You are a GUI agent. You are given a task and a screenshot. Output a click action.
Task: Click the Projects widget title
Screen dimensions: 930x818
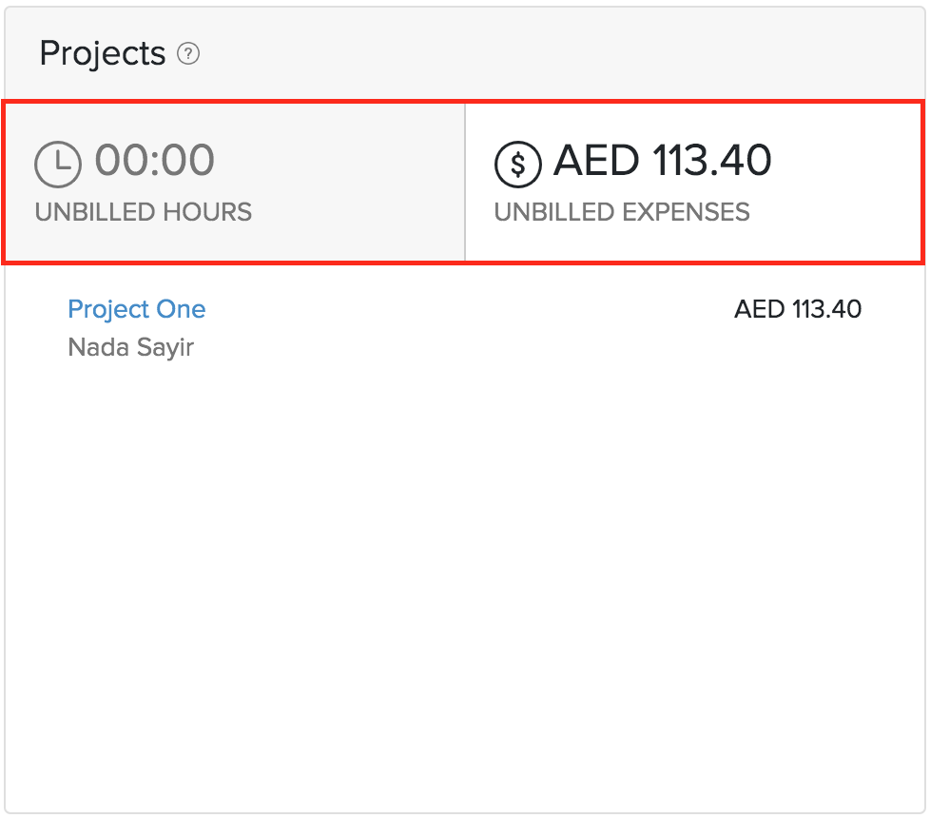click(103, 54)
